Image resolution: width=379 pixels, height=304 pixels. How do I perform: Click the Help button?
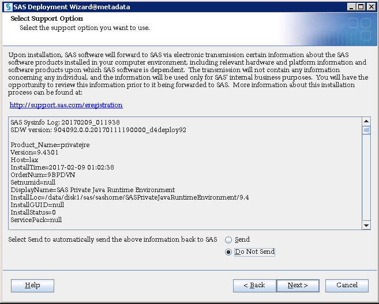[32, 286]
